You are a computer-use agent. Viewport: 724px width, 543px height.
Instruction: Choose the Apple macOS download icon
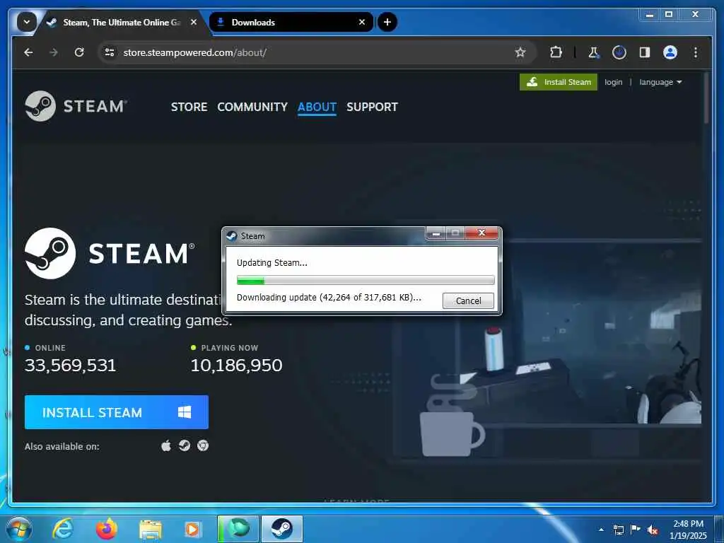click(165, 445)
